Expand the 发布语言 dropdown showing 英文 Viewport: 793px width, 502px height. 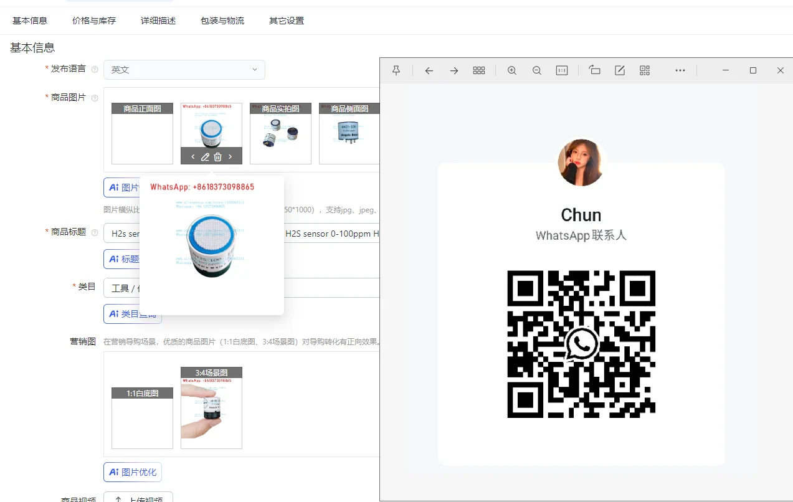click(184, 70)
